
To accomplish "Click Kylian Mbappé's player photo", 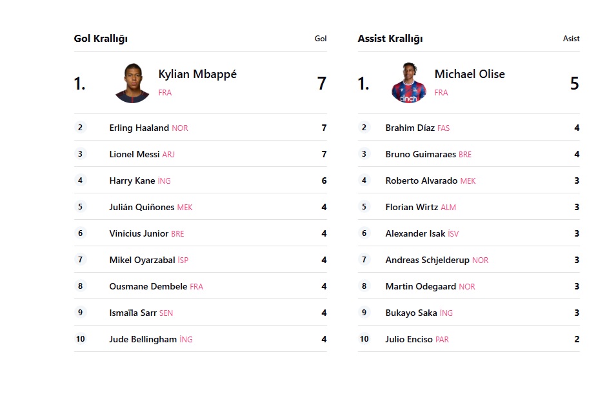I will pos(132,83).
